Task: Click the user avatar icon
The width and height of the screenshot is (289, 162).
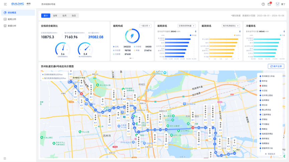Action: (277, 4)
